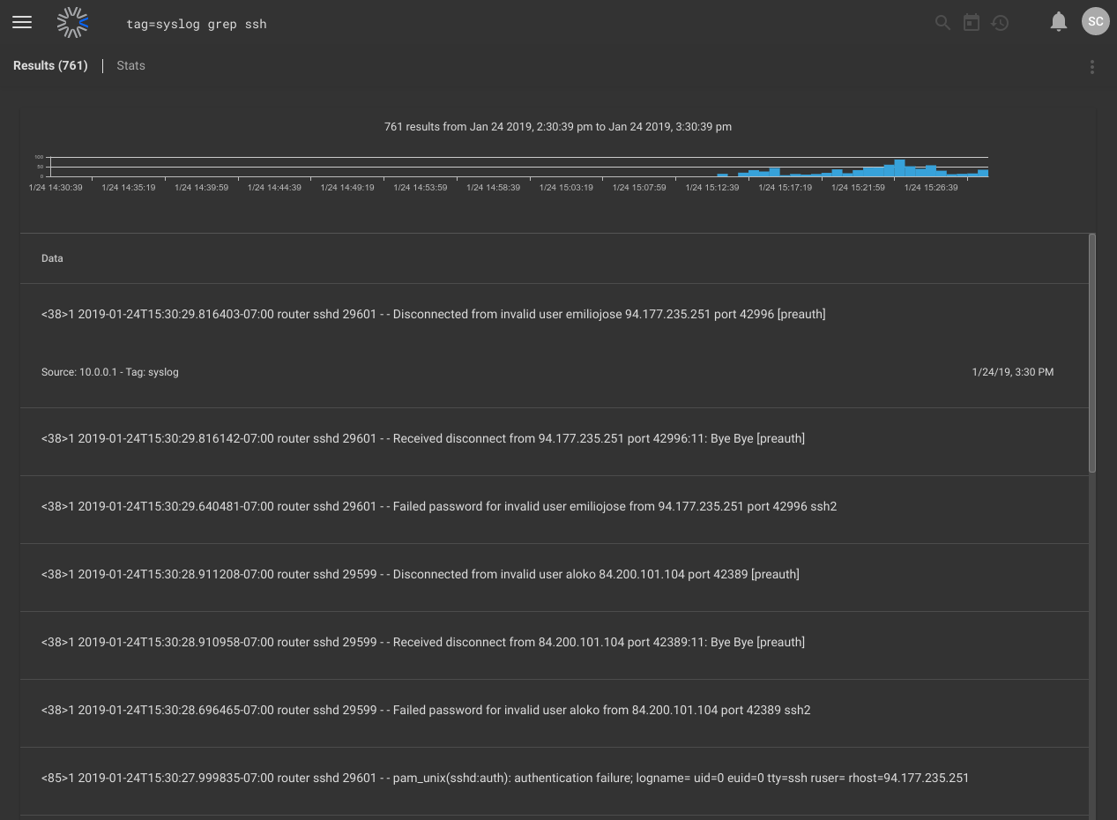Select entry 'Failed password for invalid user emiliojose'
1117x820 pixels.
click(555, 510)
